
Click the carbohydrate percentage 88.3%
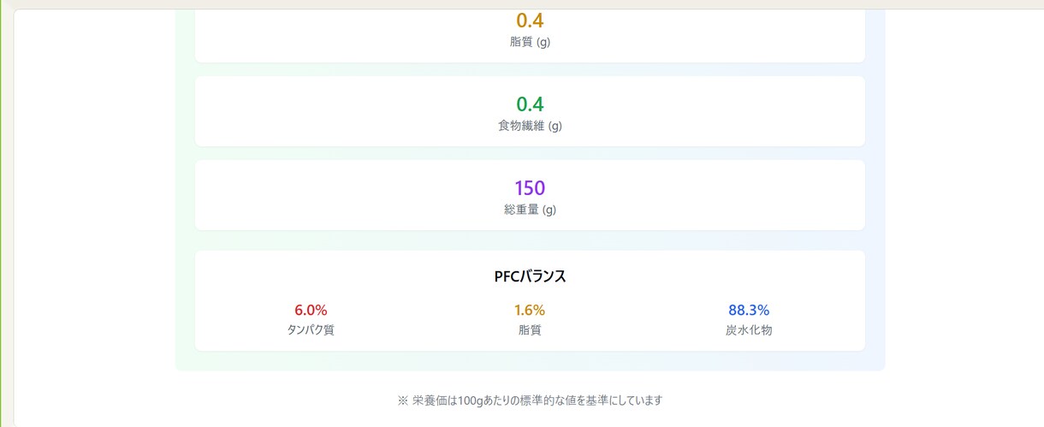pyautogui.click(x=749, y=310)
